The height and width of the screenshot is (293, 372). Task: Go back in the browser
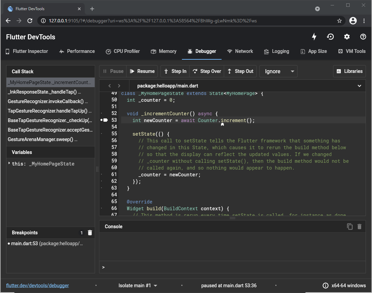8,21
